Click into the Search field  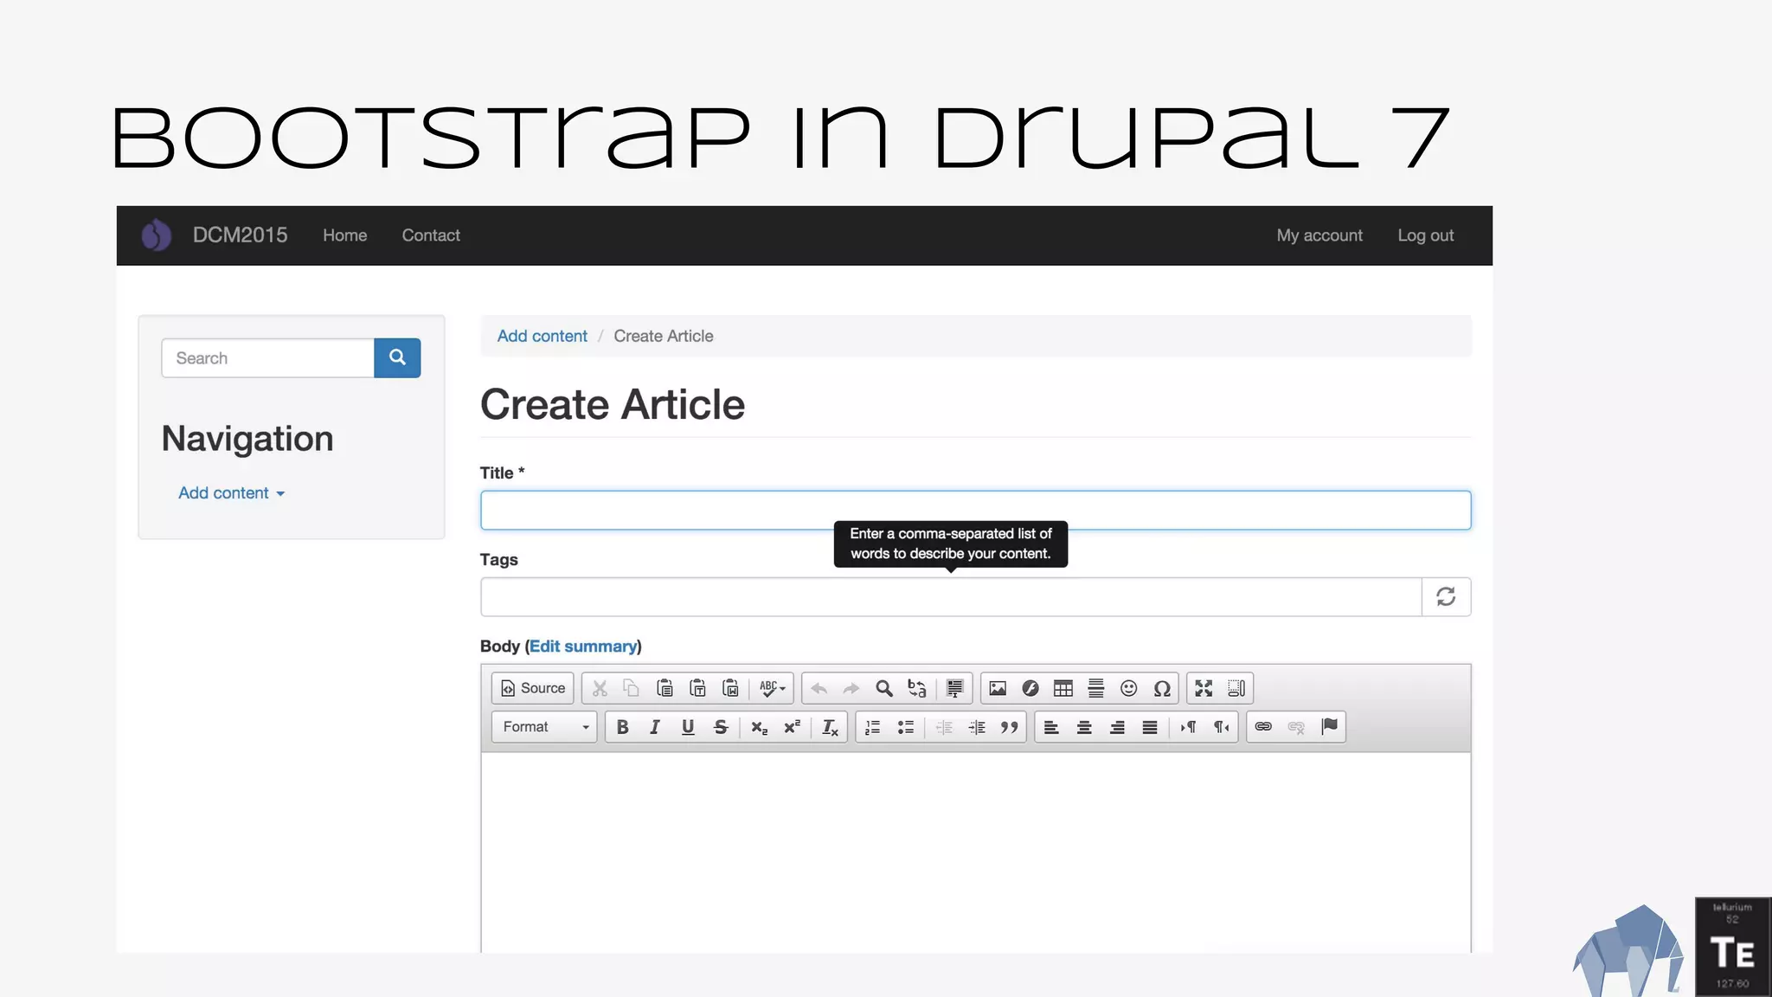pos(267,357)
